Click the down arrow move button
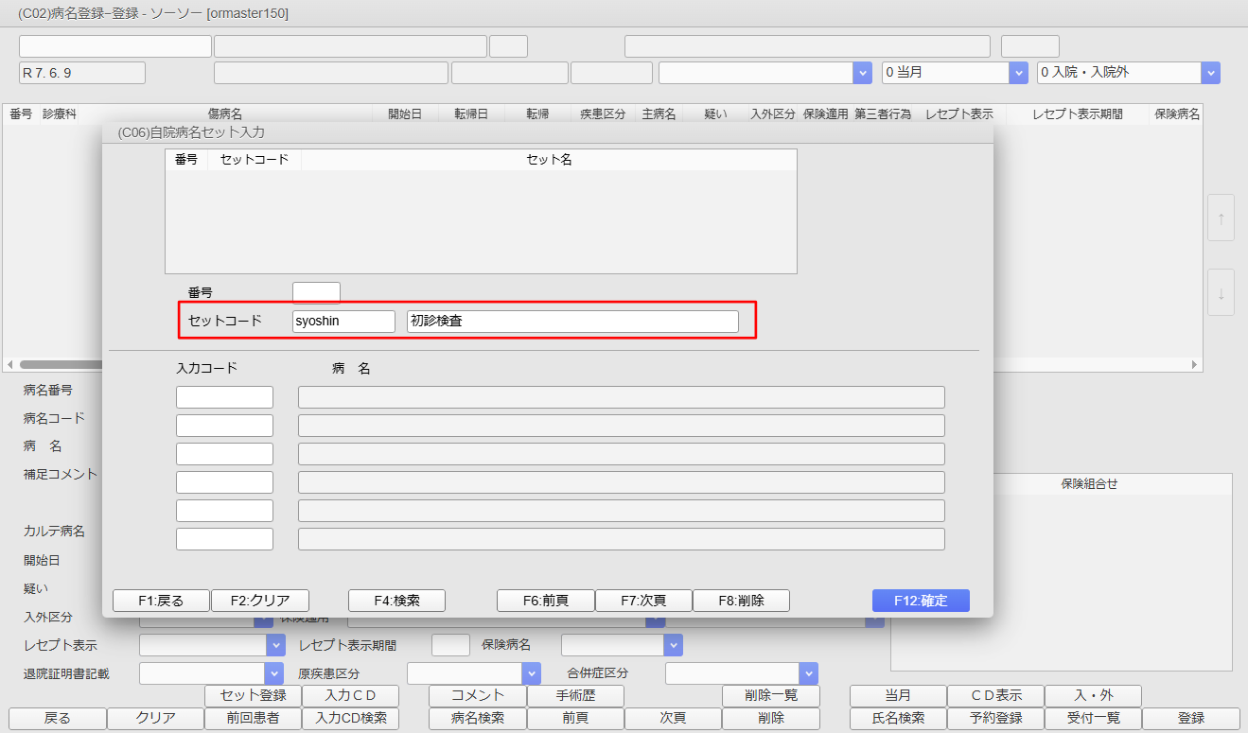Image resolution: width=1248 pixels, height=733 pixels. point(1221,292)
